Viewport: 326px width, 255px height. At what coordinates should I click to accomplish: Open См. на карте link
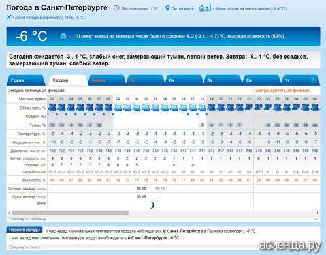(x=182, y=8)
